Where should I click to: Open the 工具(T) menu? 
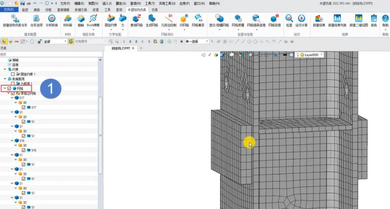(150, 3)
